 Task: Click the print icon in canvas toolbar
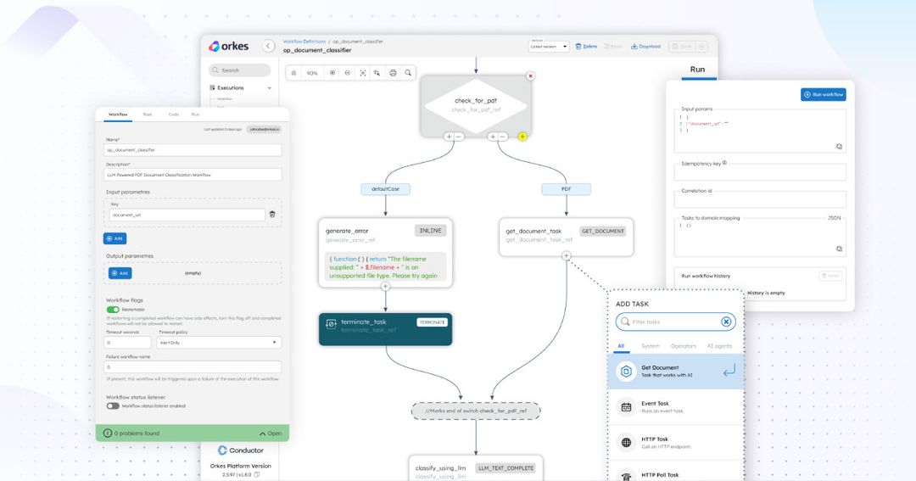pos(393,73)
